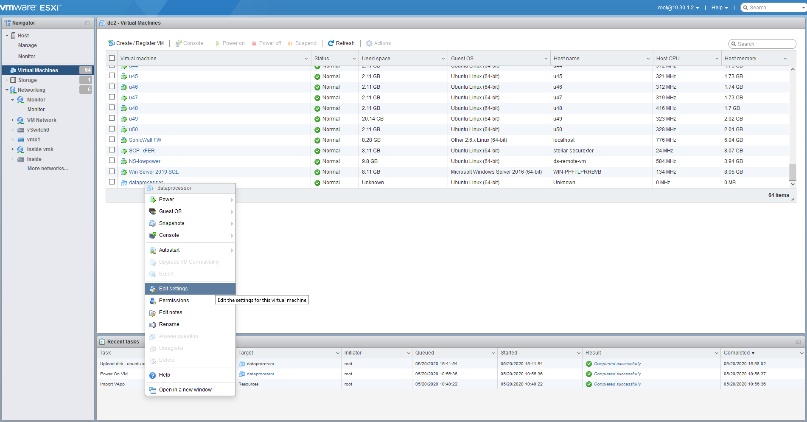Open the root@10.30.1.2 user dropdown

tap(678, 8)
